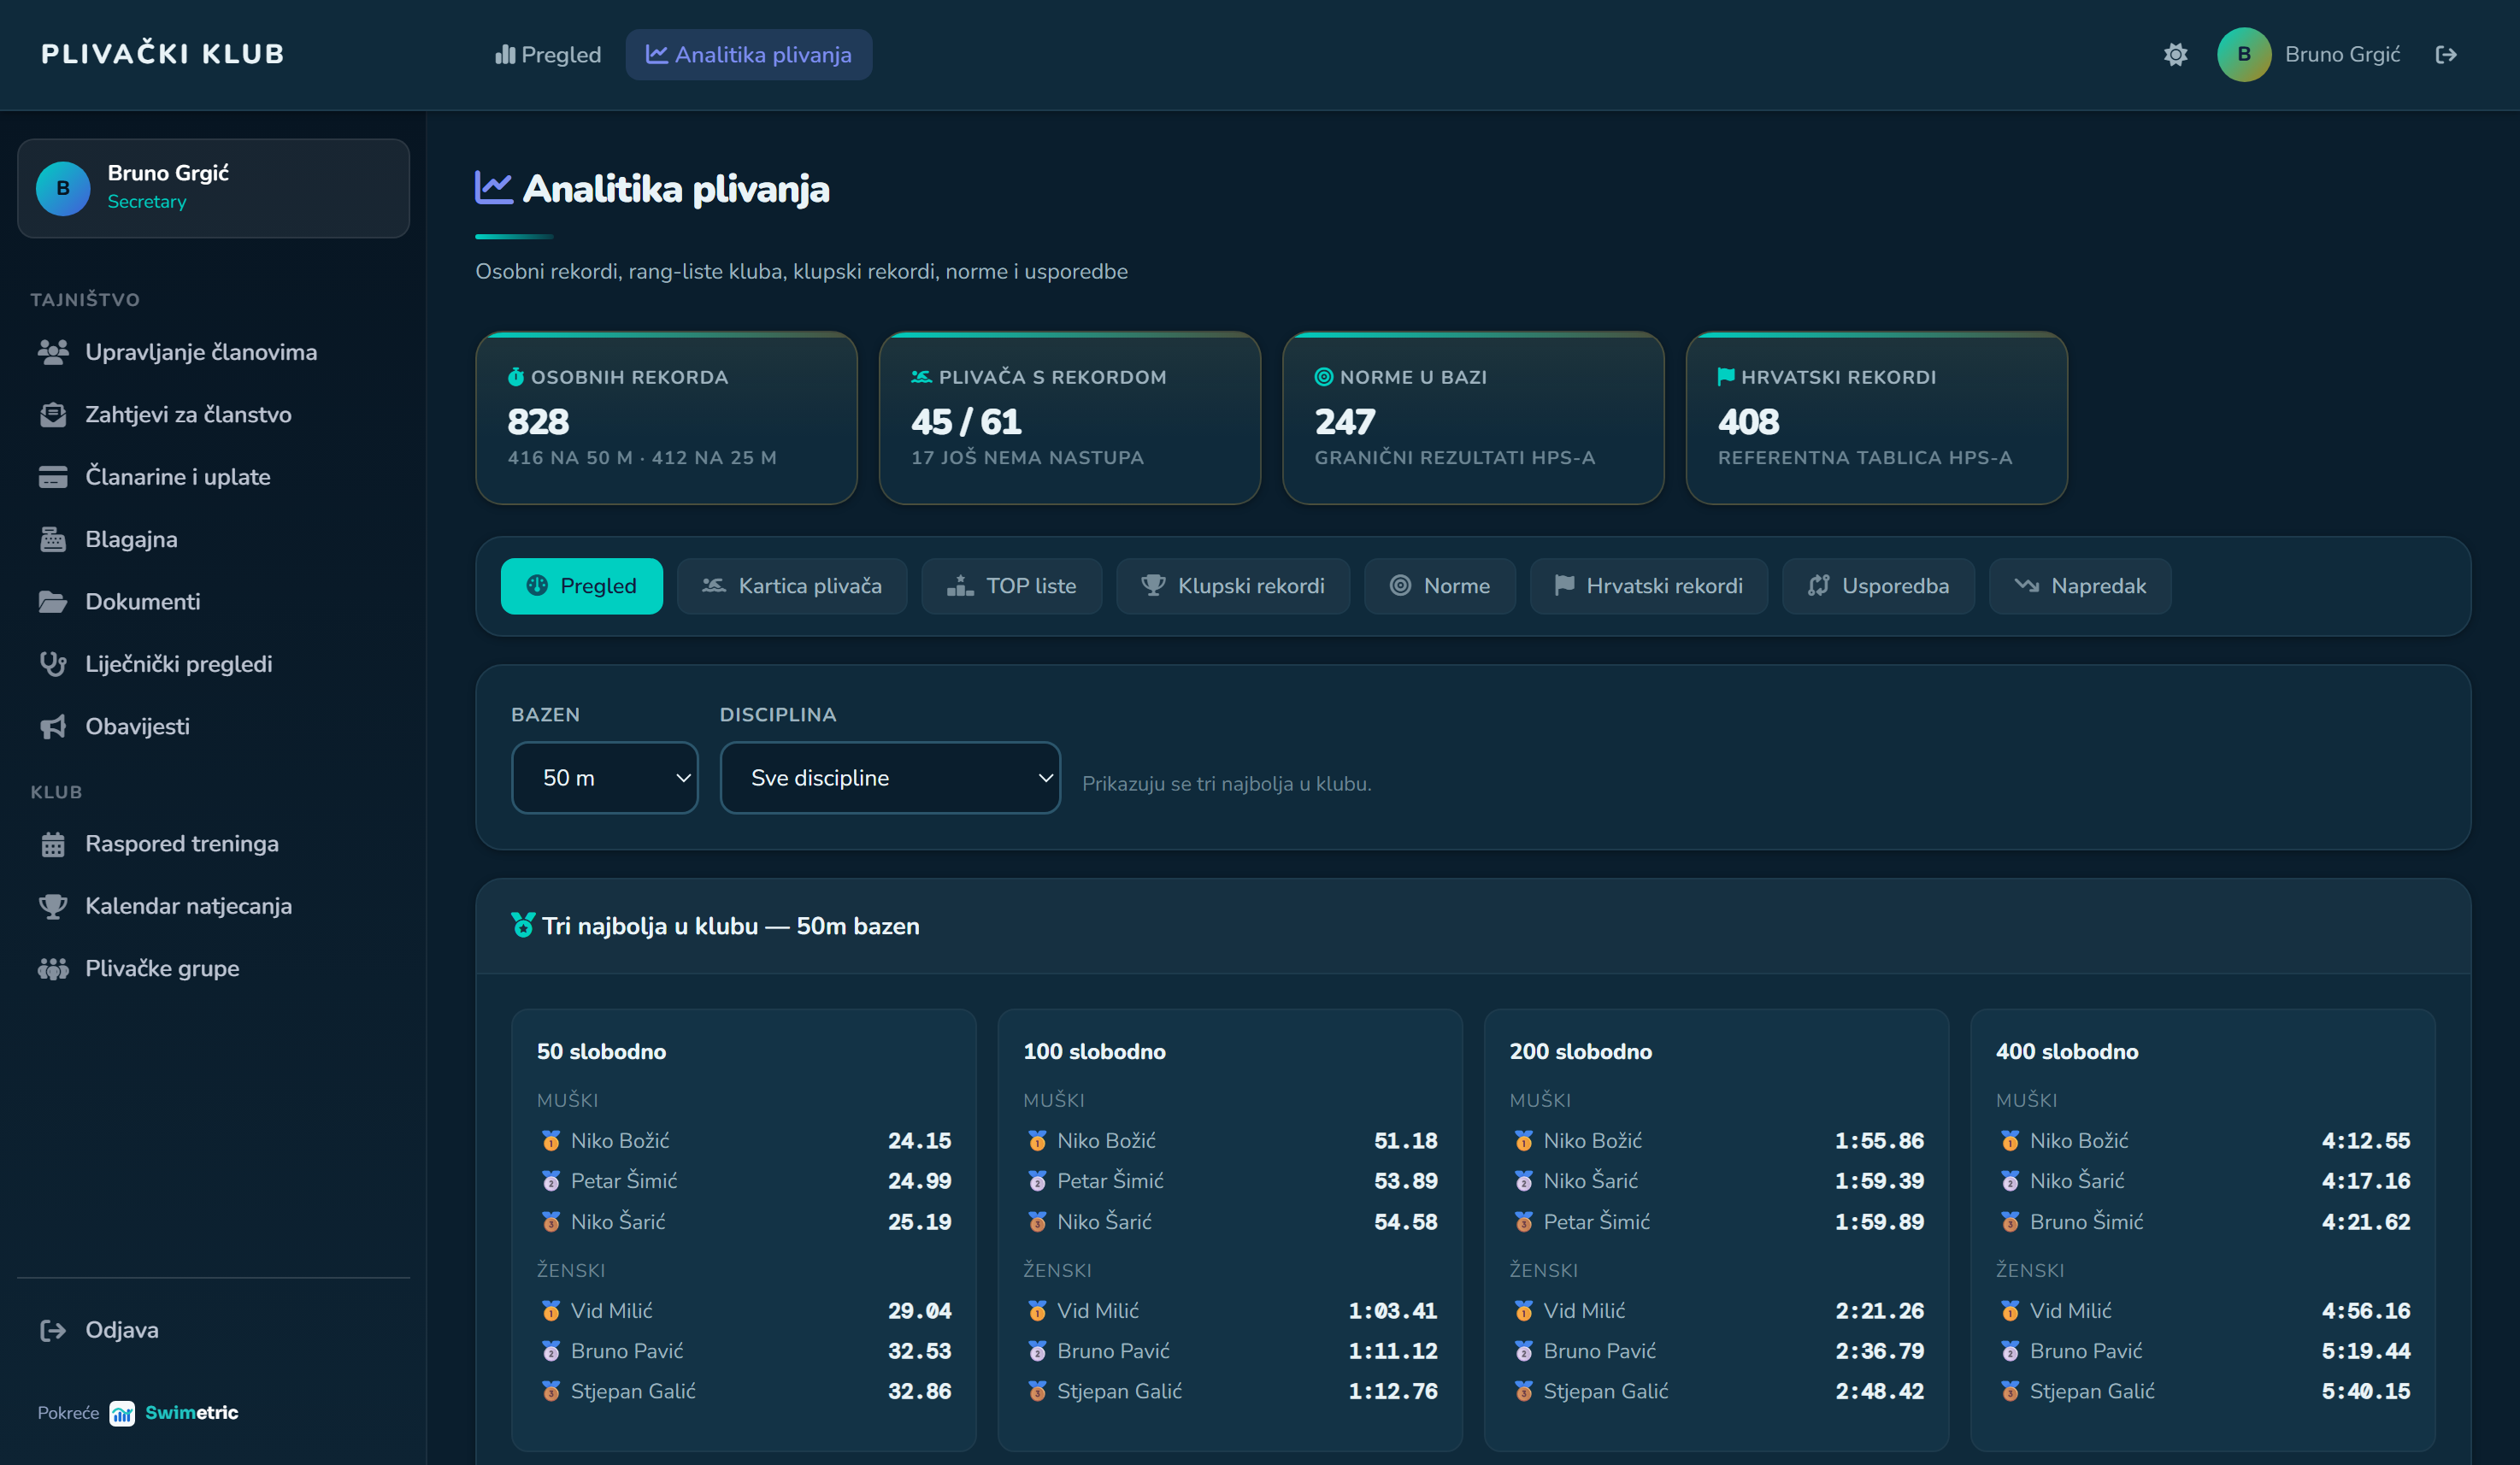This screenshot has height=1465, width=2520.
Task: Switch to Klupski rekordi tab
Action: coord(1233,586)
